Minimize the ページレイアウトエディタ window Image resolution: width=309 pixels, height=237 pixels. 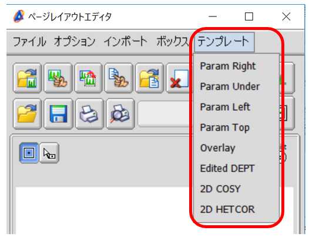click(213, 16)
